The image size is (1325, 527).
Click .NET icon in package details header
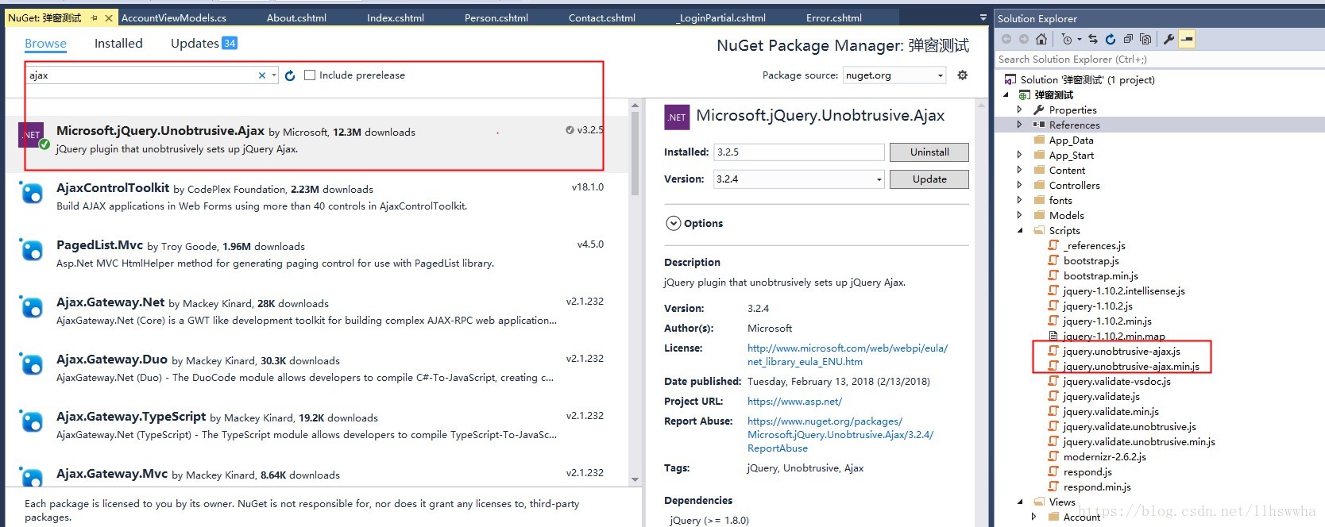[677, 117]
